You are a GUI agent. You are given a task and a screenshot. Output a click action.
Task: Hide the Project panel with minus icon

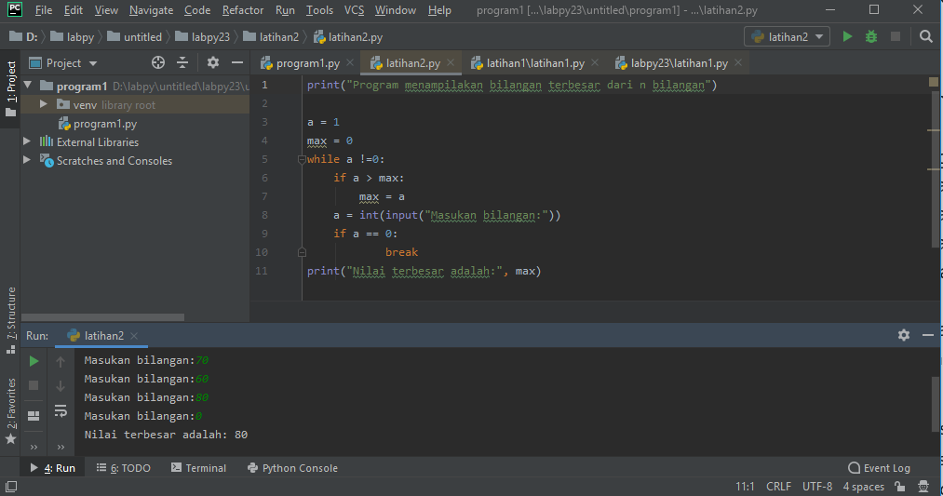[x=237, y=62]
